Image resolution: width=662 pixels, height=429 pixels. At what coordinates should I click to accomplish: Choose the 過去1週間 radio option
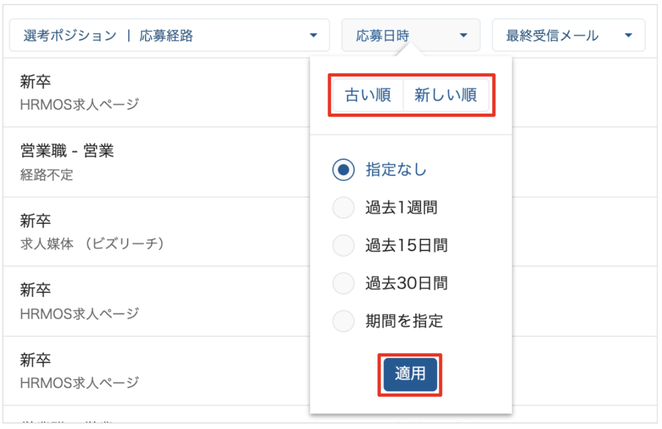tap(343, 208)
